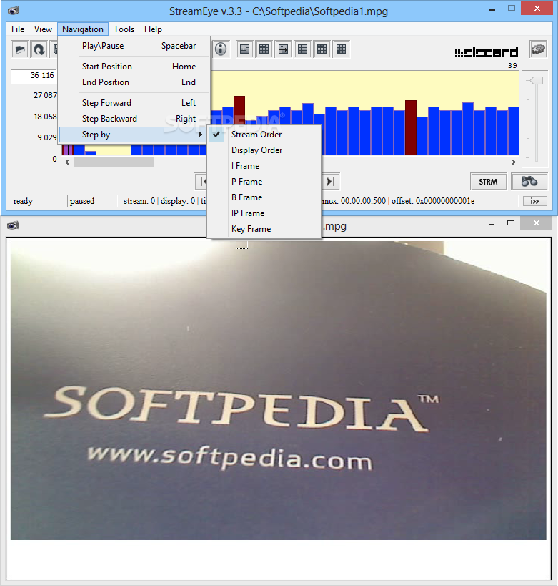Screen dimensions: 558x586
Task: Choose IP Frame step mode
Action: click(264, 213)
